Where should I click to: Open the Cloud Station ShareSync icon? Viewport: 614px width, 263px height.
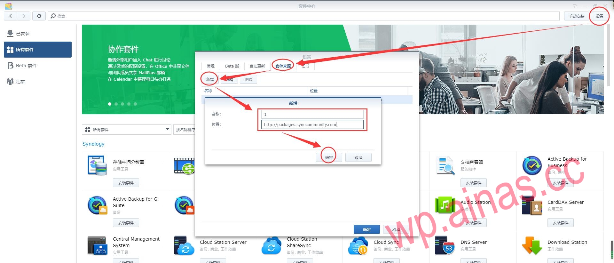(x=271, y=245)
